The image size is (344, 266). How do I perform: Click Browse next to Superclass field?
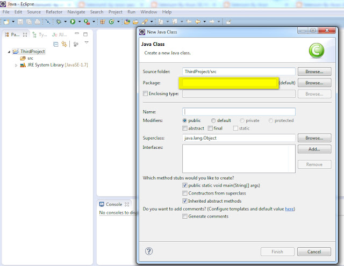(x=314, y=138)
